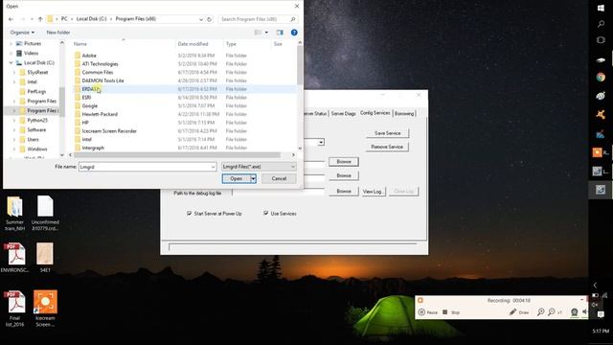Open the blue Help icon

[x=294, y=33]
